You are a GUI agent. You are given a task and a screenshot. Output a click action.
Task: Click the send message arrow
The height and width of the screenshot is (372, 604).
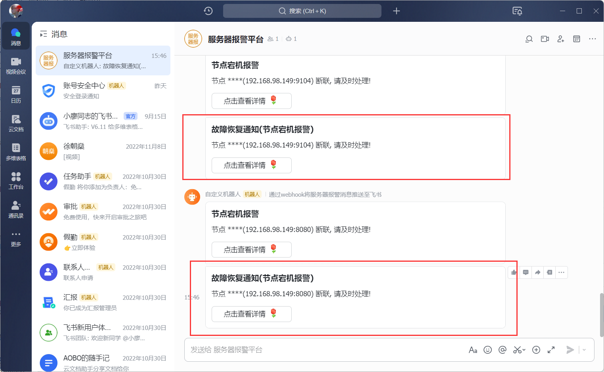570,350
